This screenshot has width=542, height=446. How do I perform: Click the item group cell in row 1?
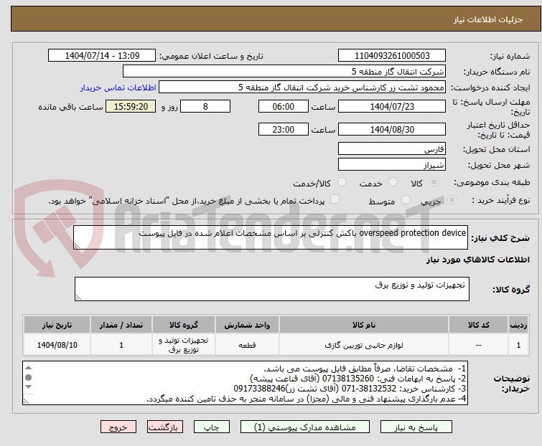(x=184, y=345)
